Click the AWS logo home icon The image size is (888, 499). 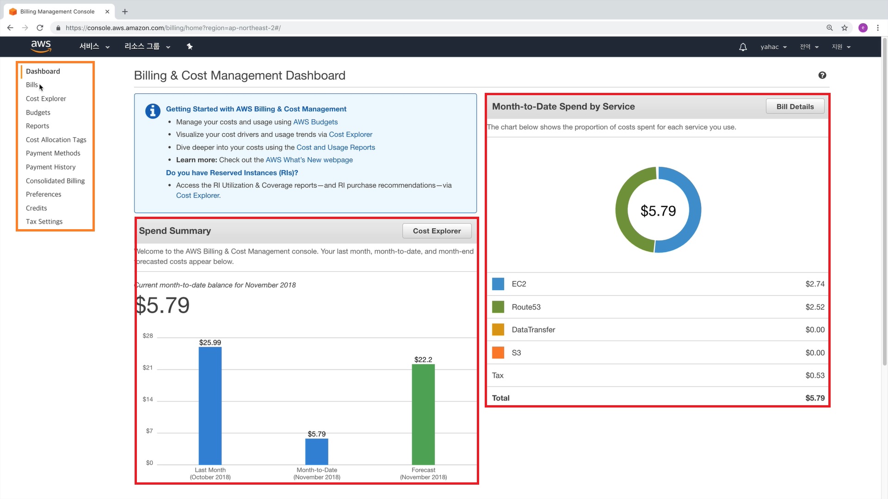[41, 46]
